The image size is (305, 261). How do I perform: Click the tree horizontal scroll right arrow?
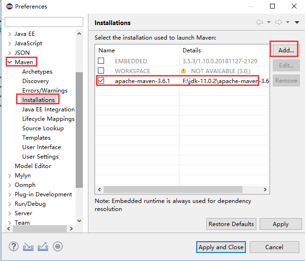point(71,228)
